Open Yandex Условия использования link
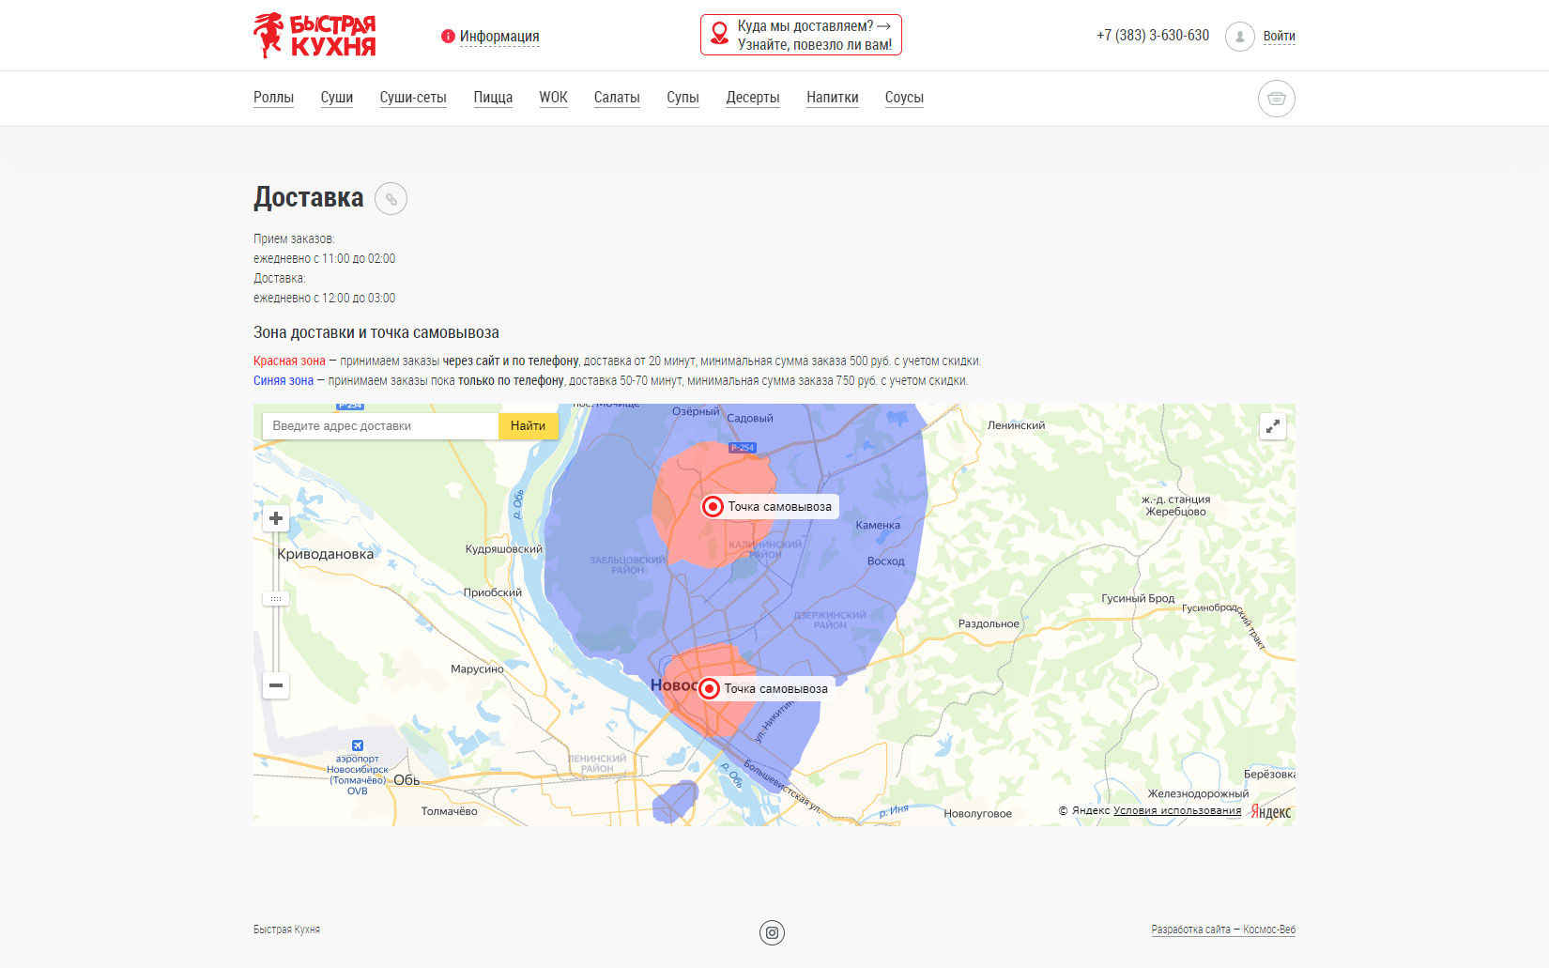 pyautogui.click(x=1176, y=810)
